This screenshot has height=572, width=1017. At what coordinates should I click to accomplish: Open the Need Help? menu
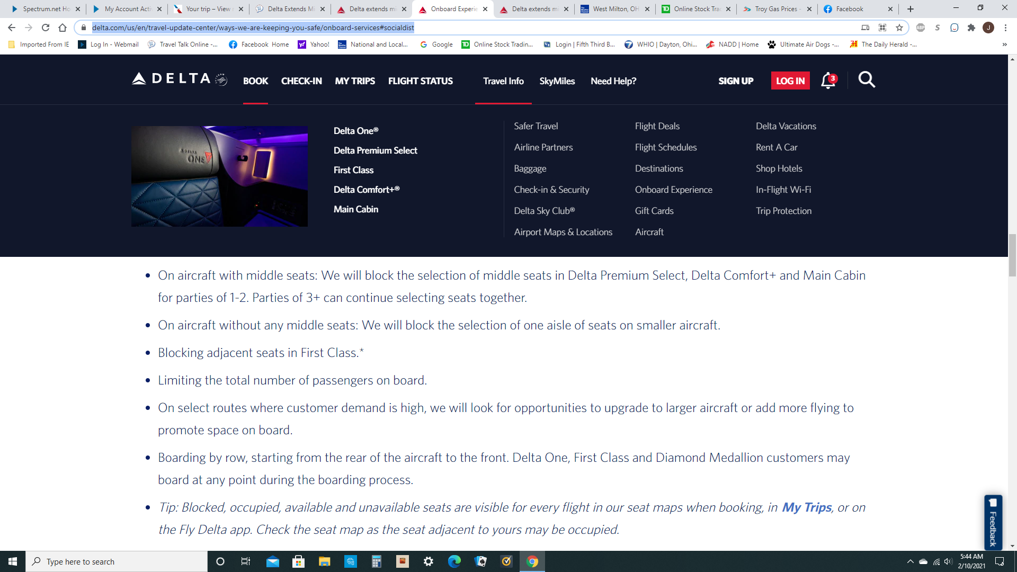tap(613, 81)
